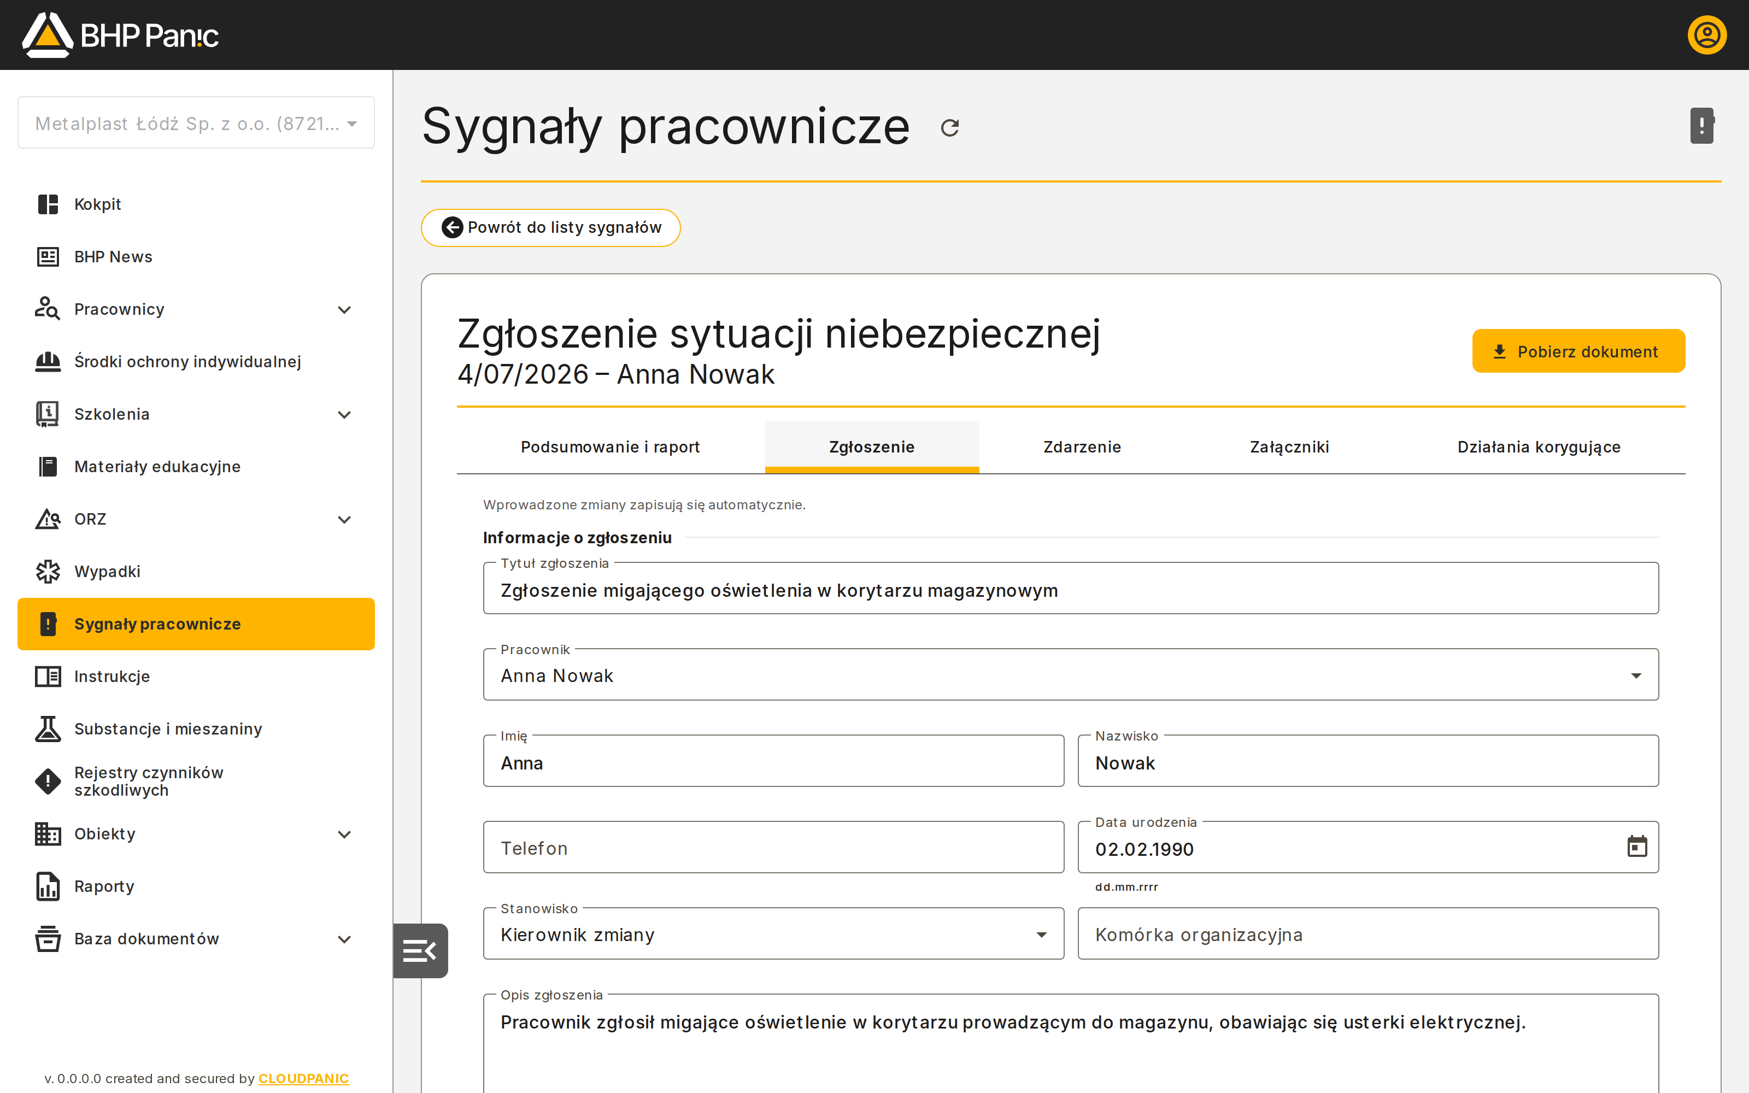Switch to the Zdarzenie tab
Image resolution: width=1749 pixels, height=1093 pixels.
click(x=1082, y=446)
